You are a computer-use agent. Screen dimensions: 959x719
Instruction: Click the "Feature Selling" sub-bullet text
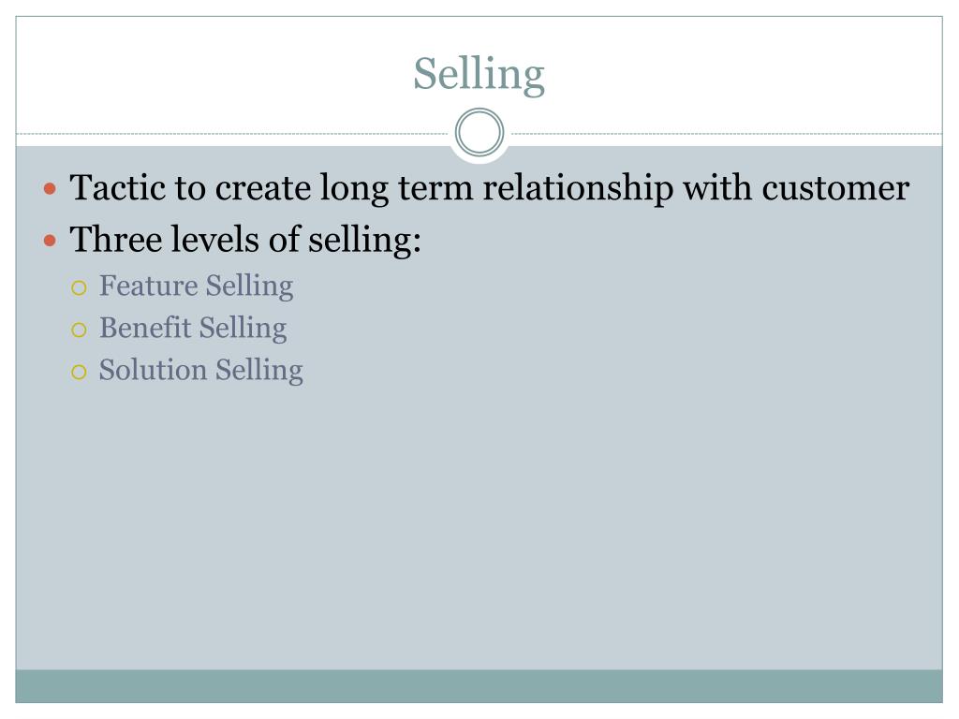tap(197, 286)
